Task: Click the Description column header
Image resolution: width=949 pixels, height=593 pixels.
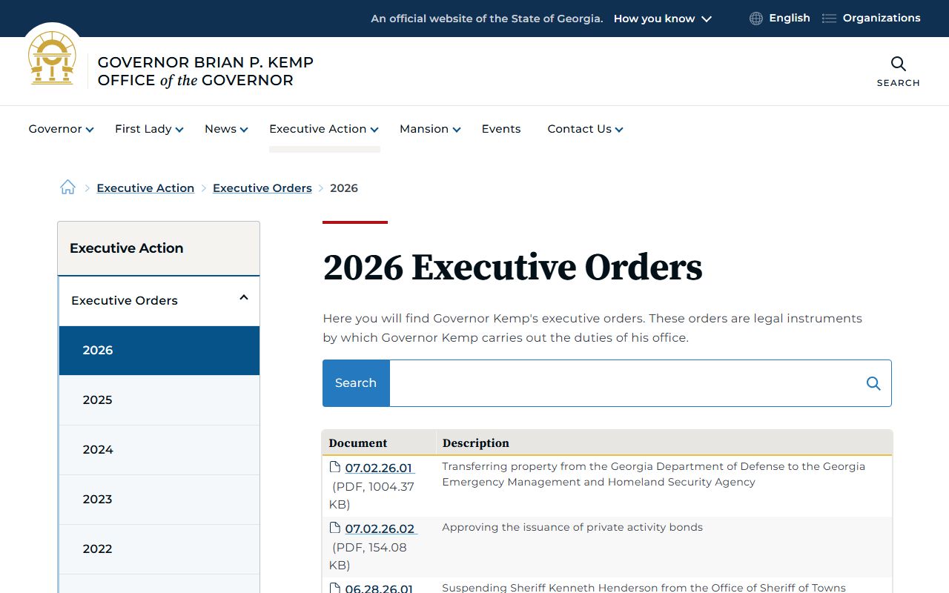Action: [x=476, y=443]
